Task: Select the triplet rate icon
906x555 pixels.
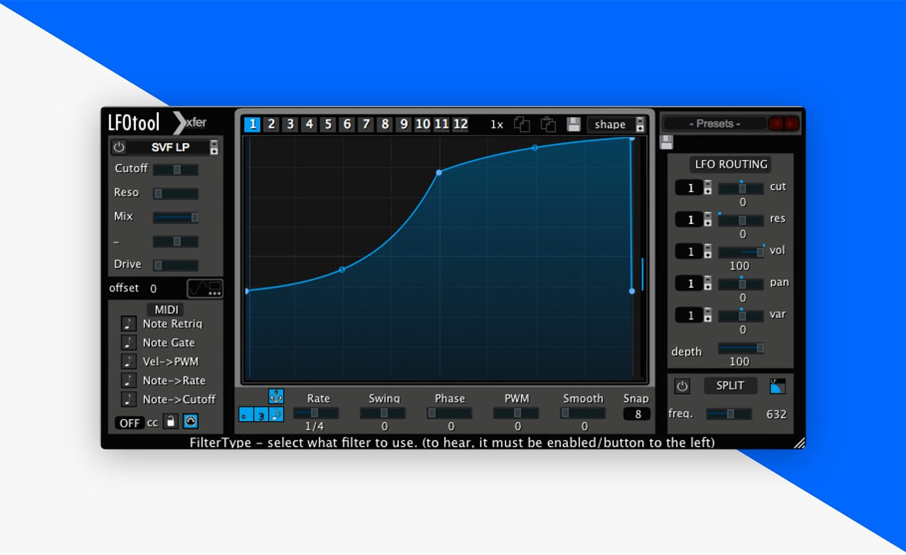Action: pos(261,414)
